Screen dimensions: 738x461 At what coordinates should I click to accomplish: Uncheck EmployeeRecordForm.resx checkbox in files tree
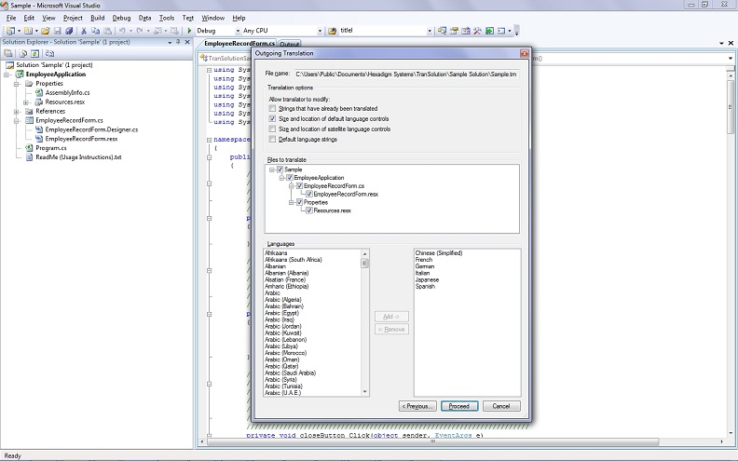[309, 194]
